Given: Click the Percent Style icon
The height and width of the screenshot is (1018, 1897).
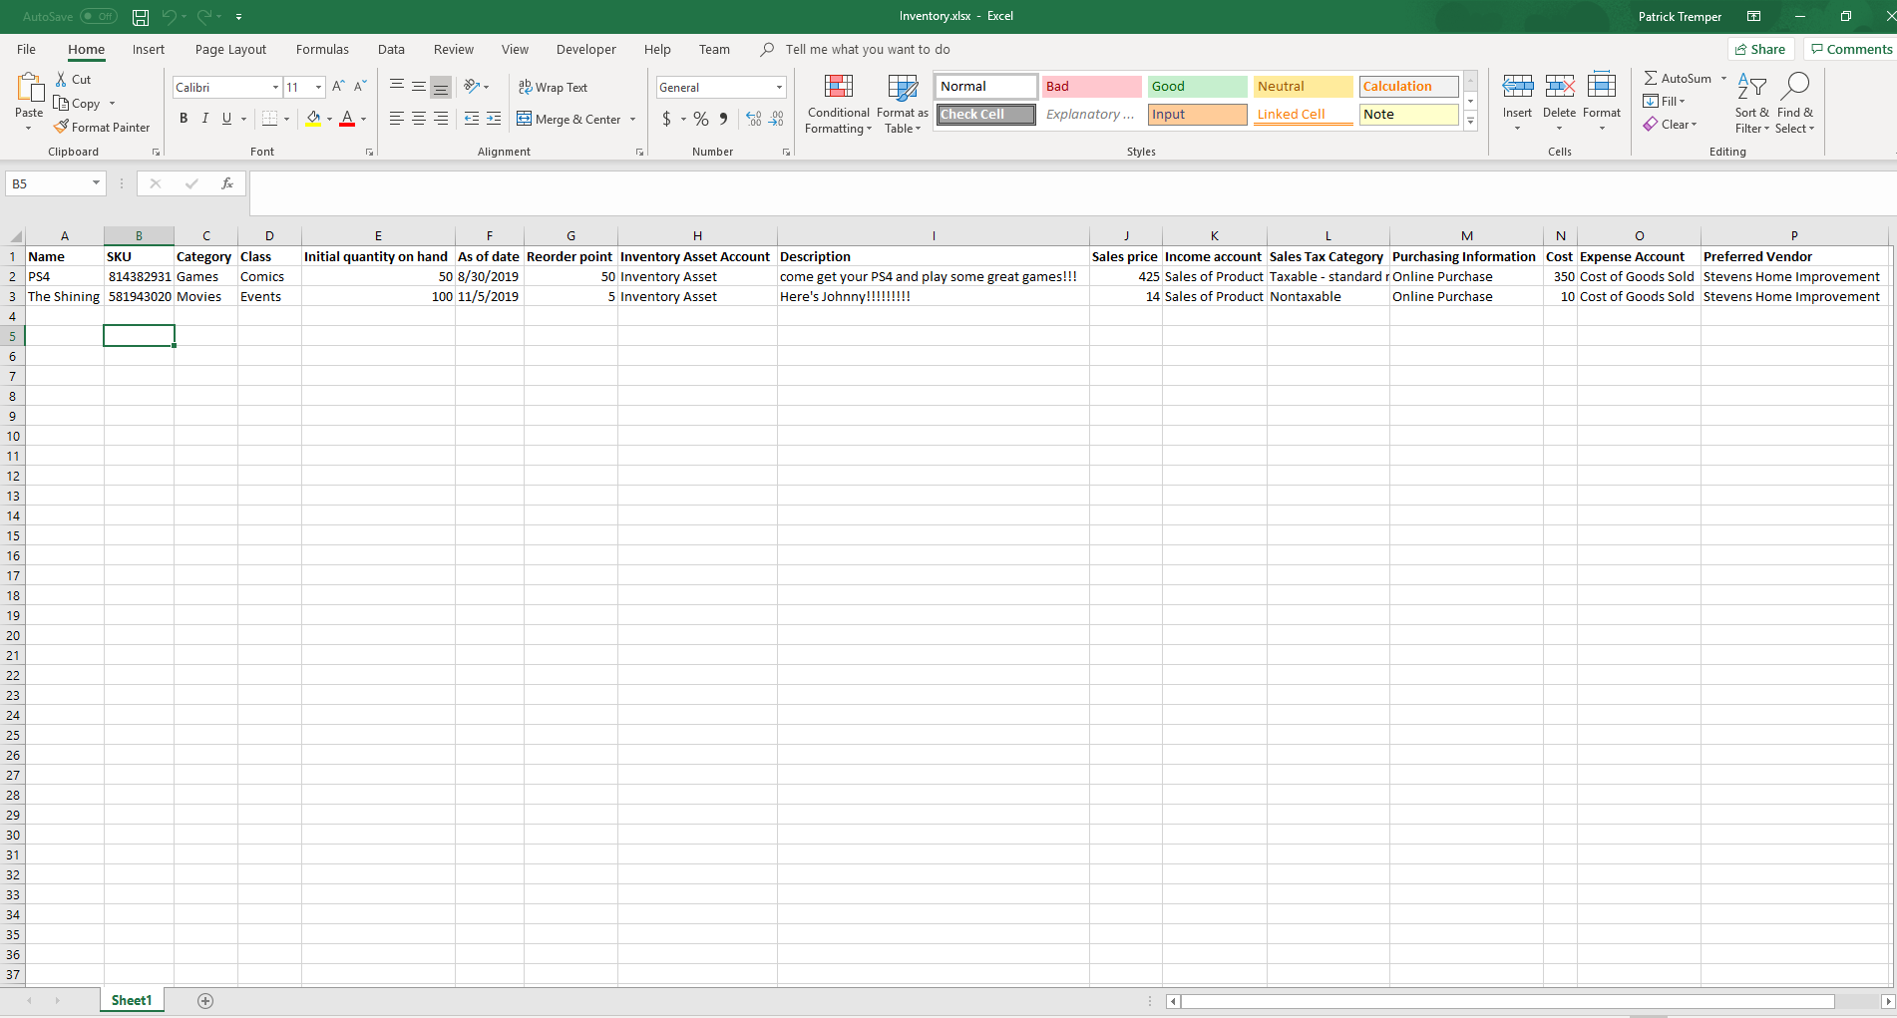Looking at the screenshot, I should tap(701, 119).
